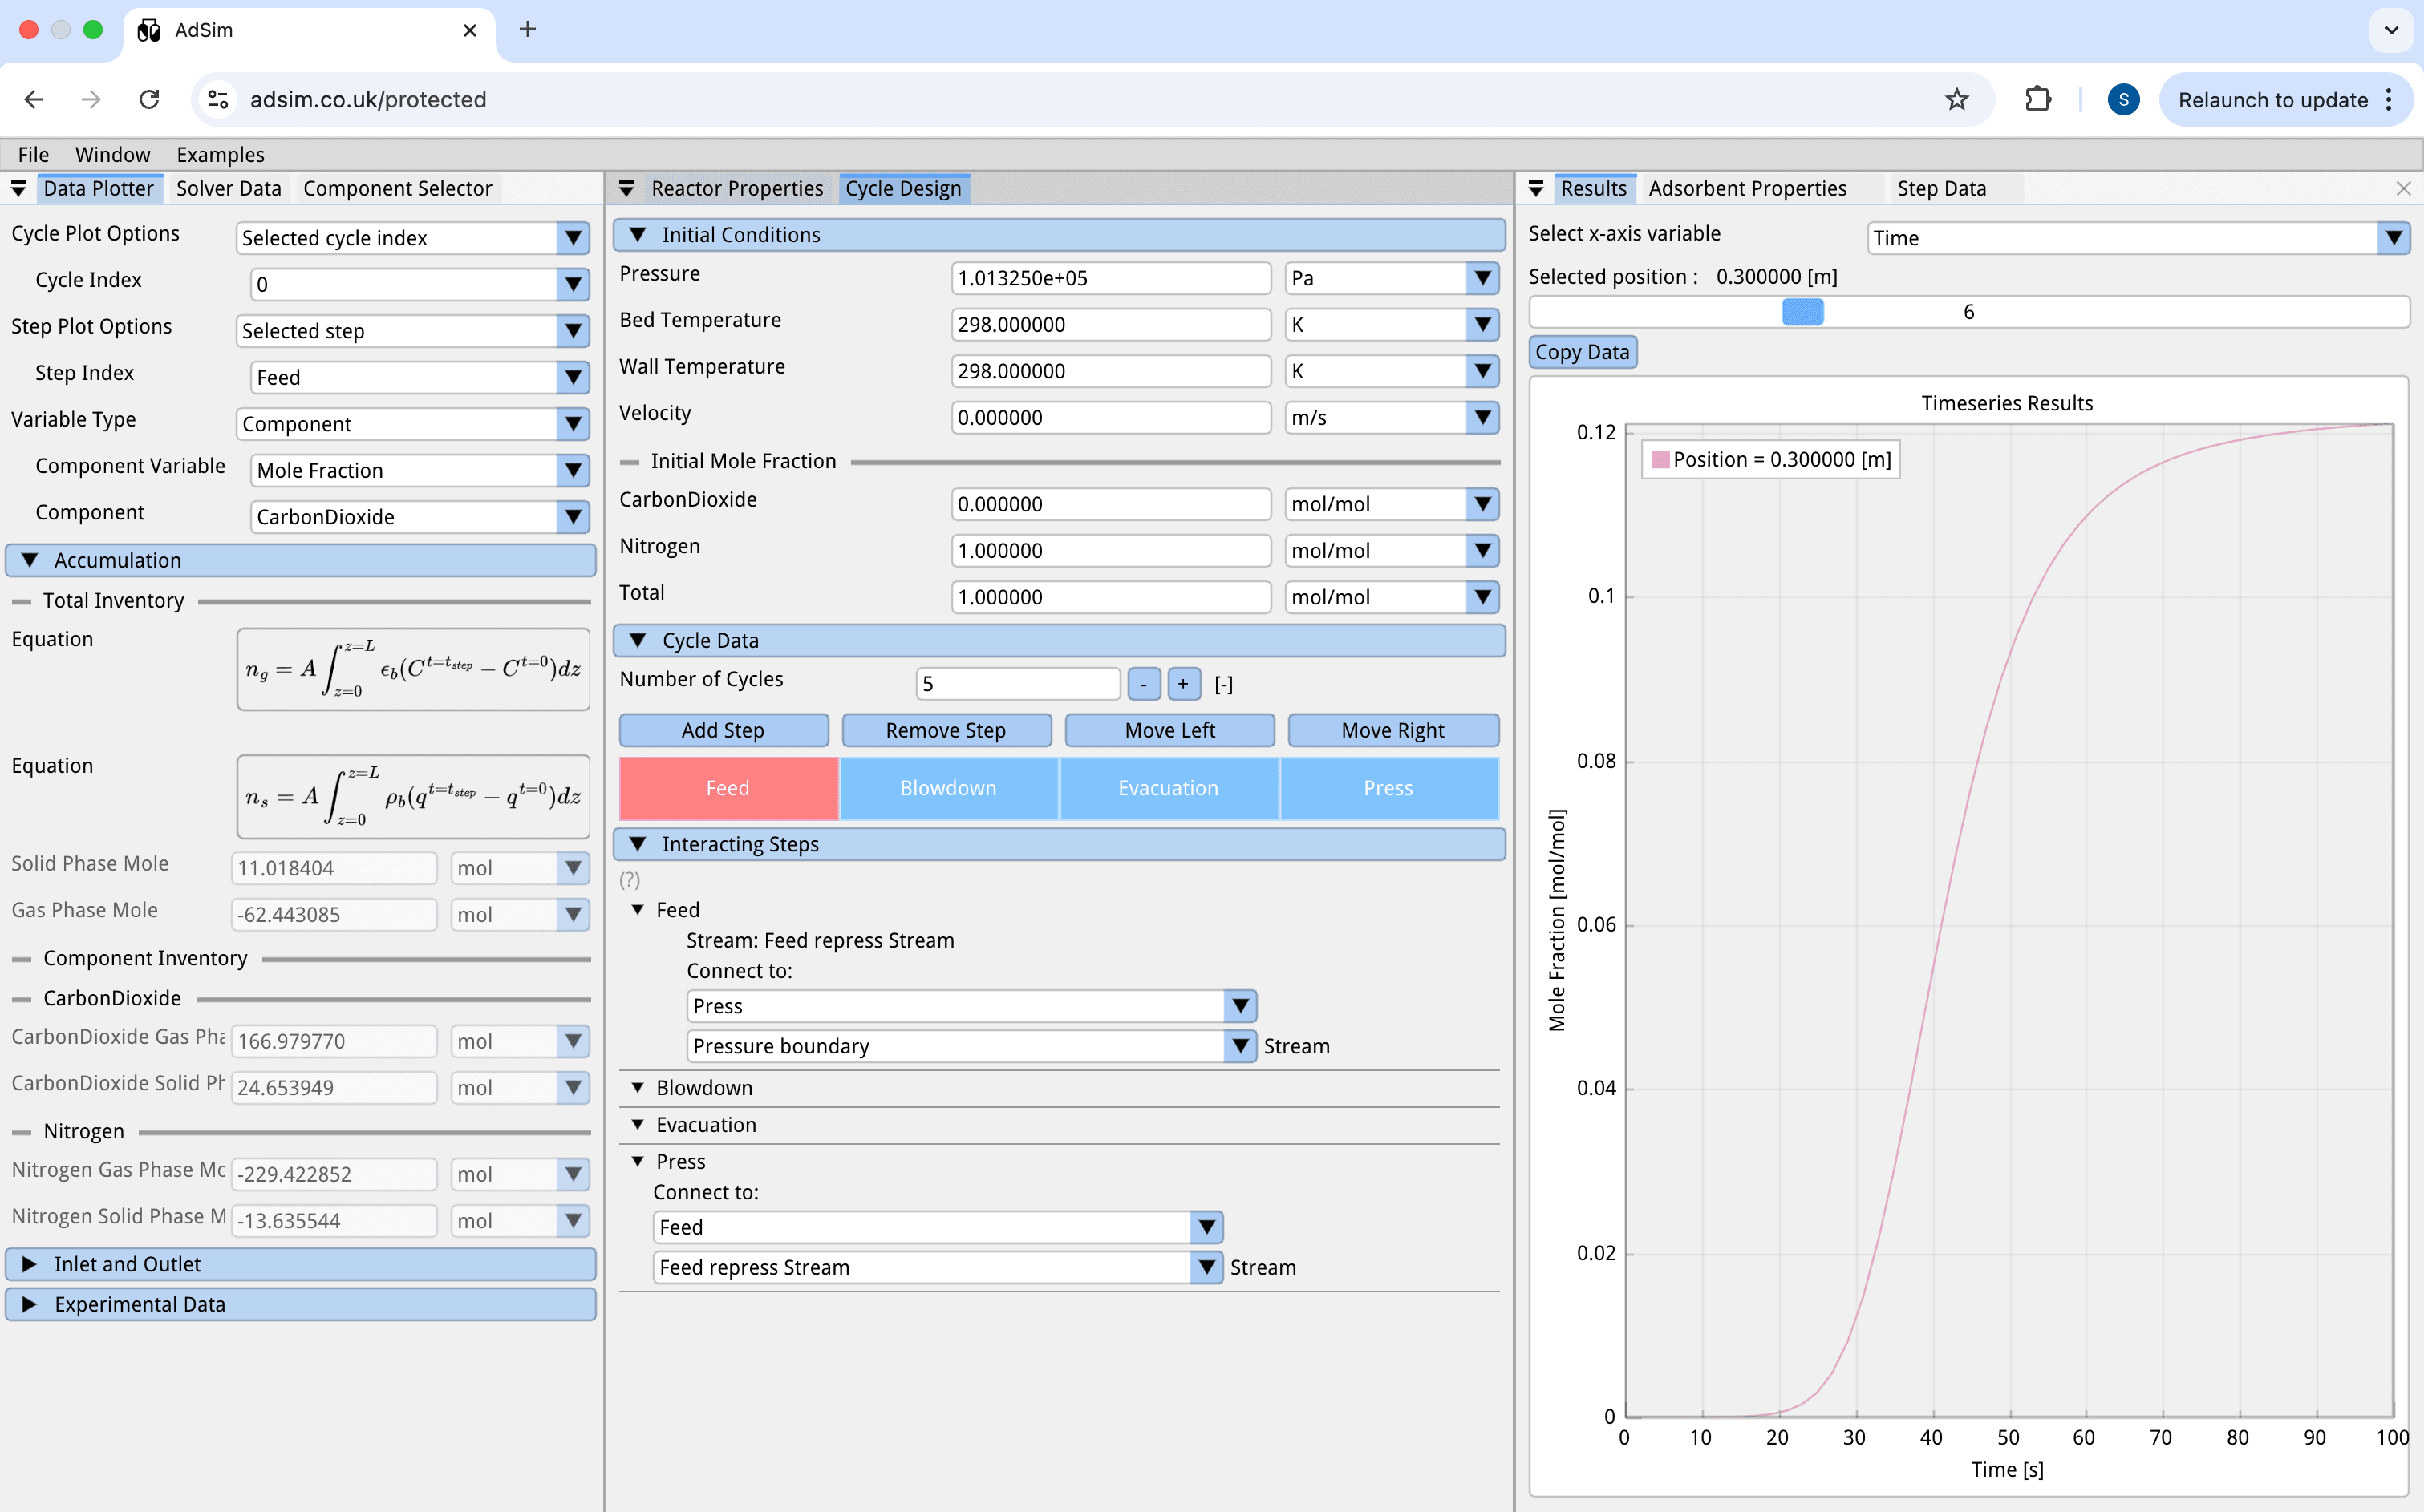Expand the Experimental Data section
2424x1512 pixels.
tap(30, 1304)
